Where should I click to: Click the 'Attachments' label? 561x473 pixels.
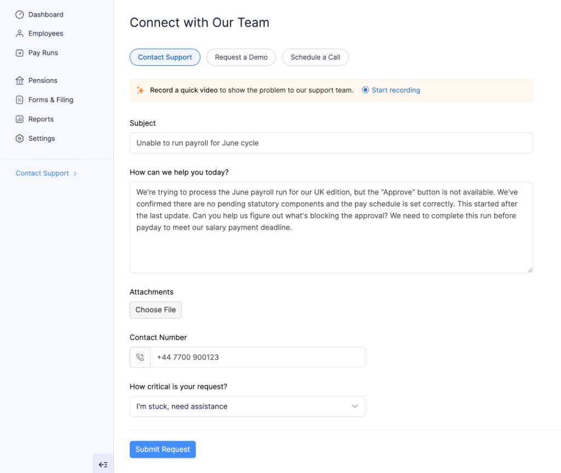pyautogui.click(x=151, y=292)
